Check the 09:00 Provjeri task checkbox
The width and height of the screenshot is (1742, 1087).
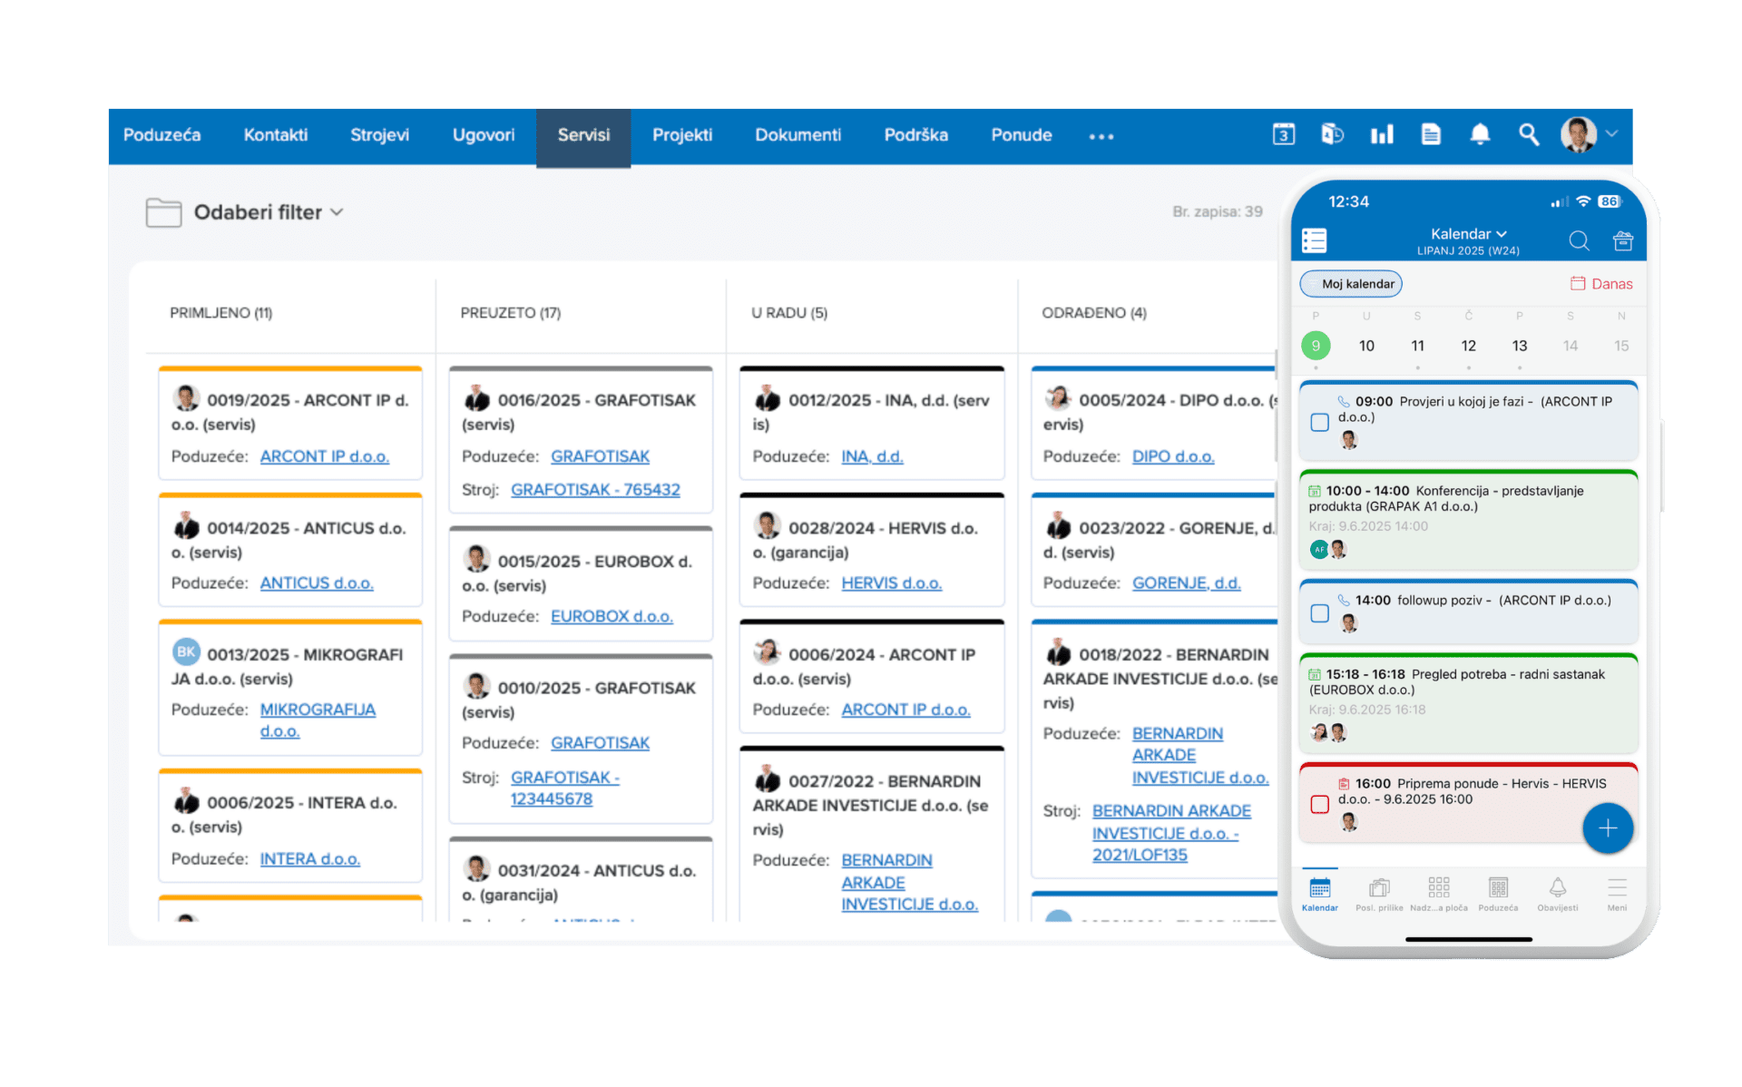point(1320,422)
